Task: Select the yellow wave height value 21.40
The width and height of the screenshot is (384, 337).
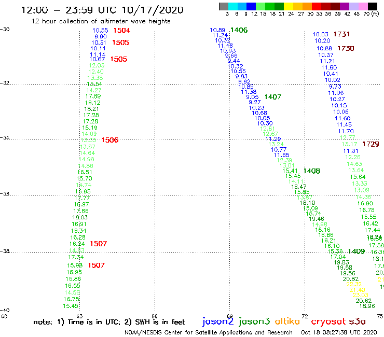Action: click(x=358, y=290)
